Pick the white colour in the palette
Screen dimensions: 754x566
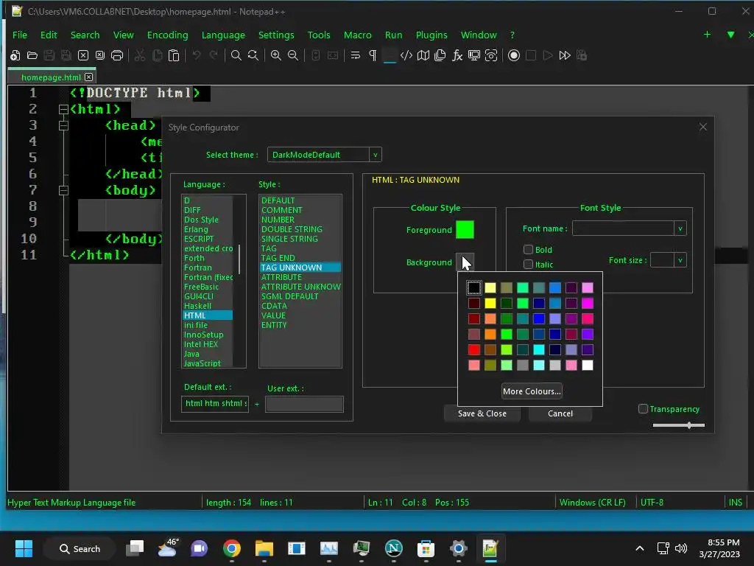pos(587,365)
